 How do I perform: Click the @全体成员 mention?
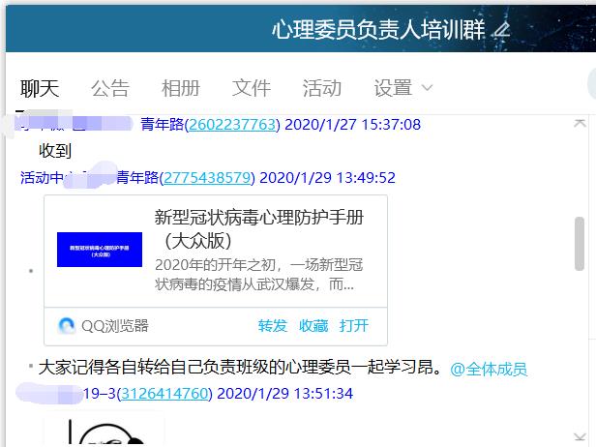489,369
